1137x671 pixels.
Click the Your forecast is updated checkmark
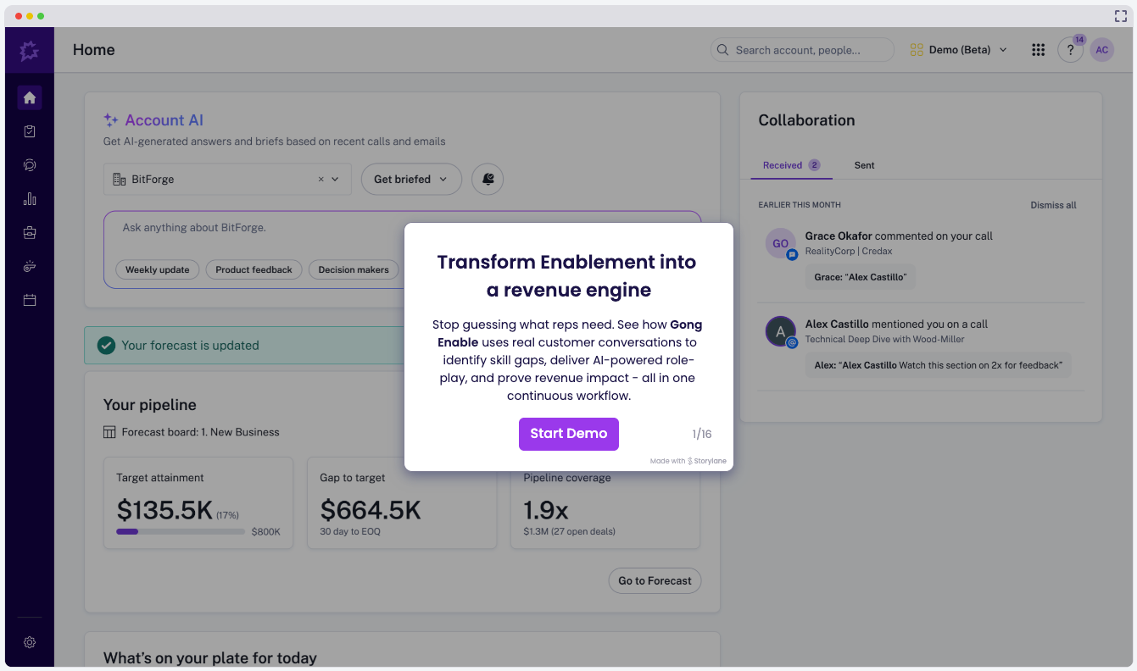coord(106,345)
